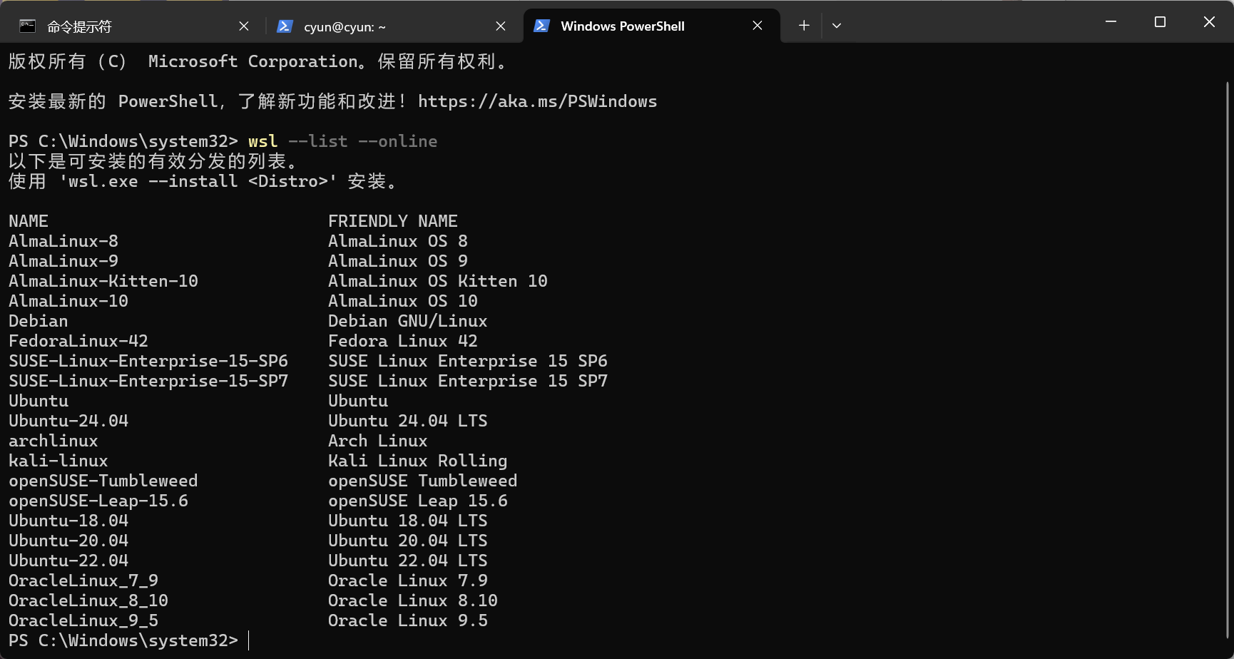The height and width of the screenshot is (659, 1234).
Task: Click the friendly name 'SUSE Linux Enterprise 15 SP7'
Action: 468,381
